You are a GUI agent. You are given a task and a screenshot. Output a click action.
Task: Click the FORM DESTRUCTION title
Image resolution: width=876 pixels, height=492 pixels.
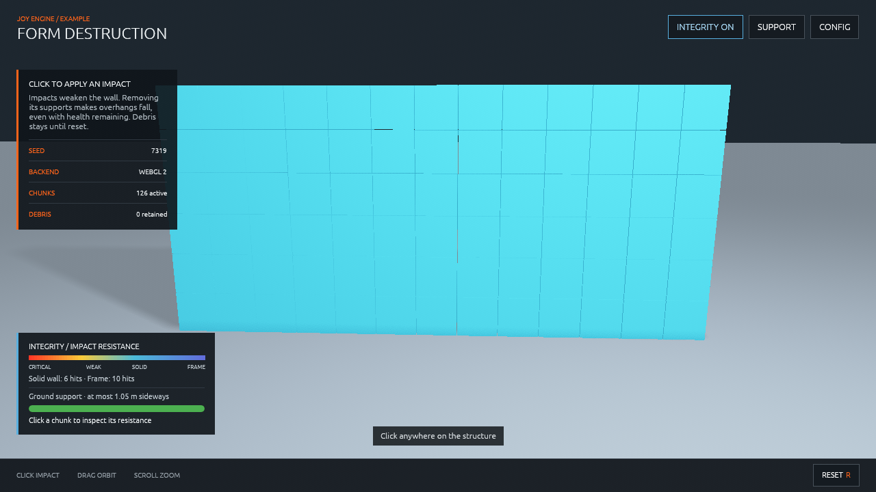(92, 33)
